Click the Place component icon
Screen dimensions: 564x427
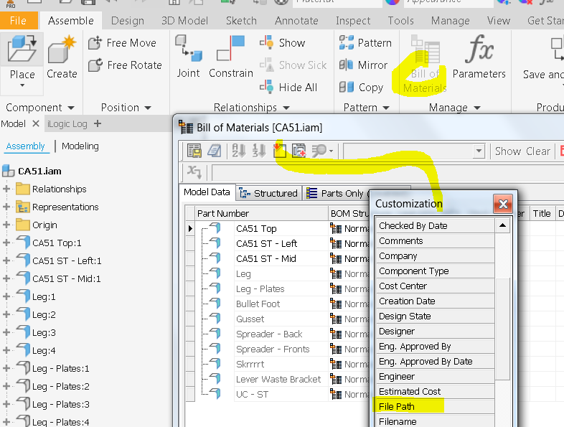click(x=22, y=49)
